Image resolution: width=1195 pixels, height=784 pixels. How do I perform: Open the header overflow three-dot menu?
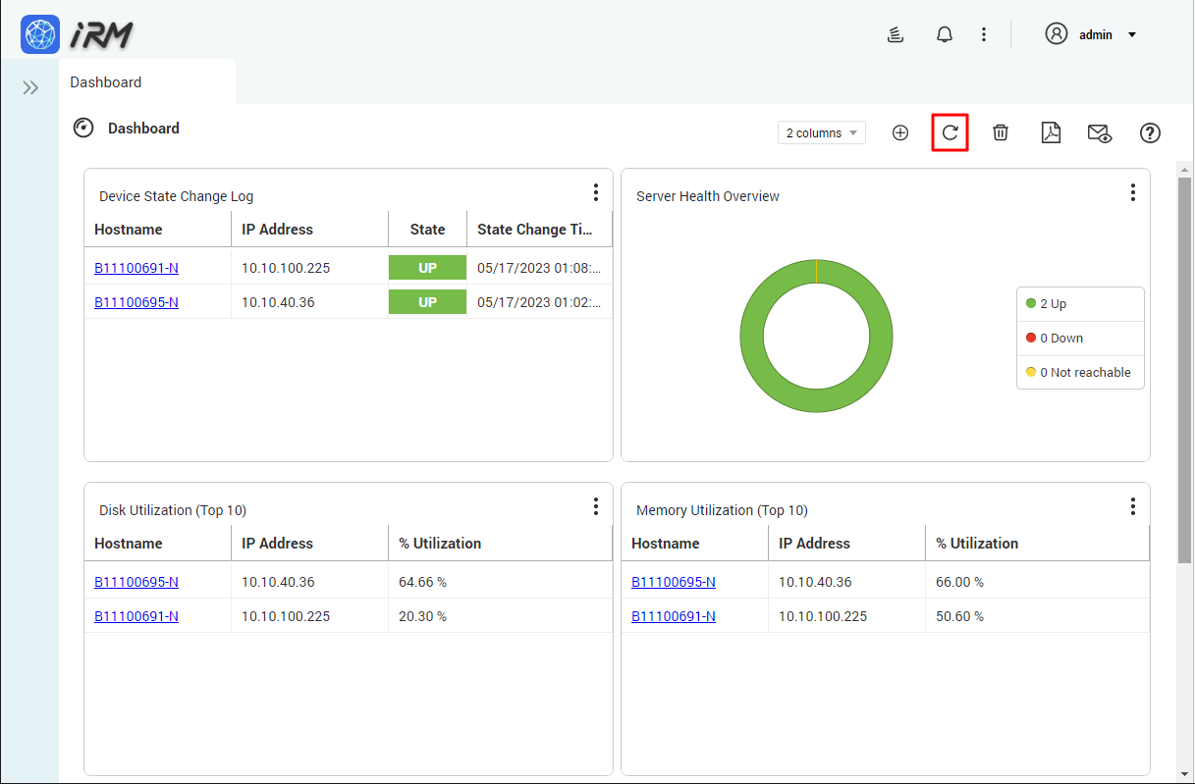tap(984, 33)
